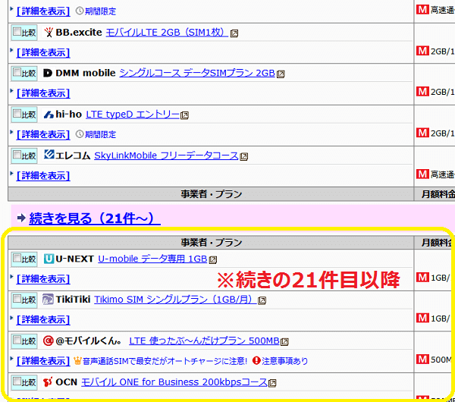
Task: Click external-link icon after フリーデータコース
Action: [x=244, y=157]
